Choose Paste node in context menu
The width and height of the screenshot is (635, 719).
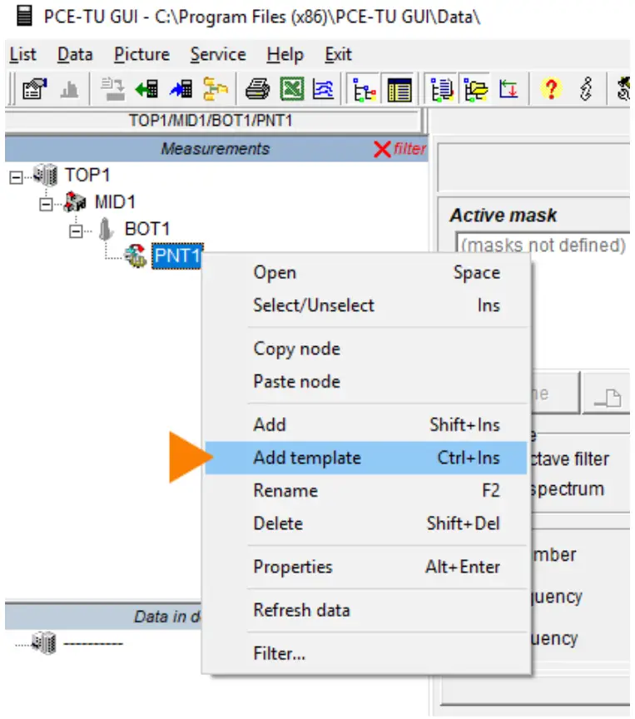point(366,381)
